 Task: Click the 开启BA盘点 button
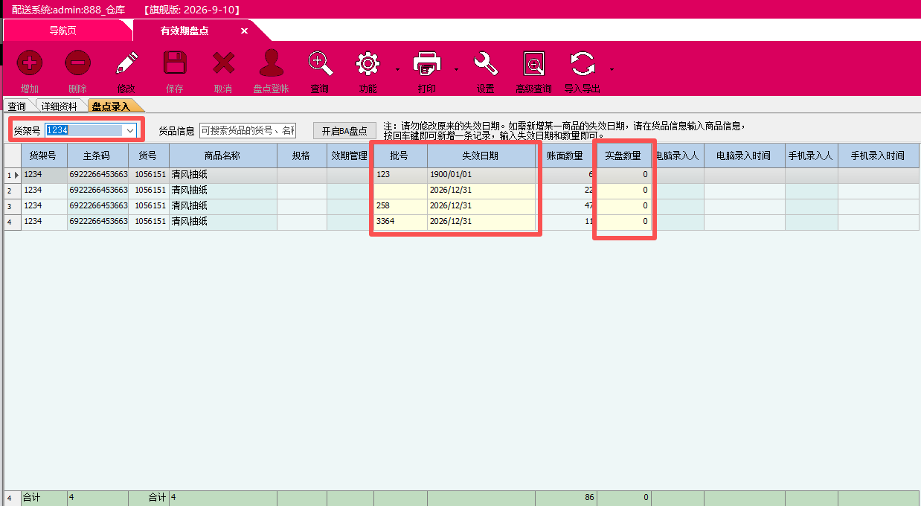[x=344, y=131]
